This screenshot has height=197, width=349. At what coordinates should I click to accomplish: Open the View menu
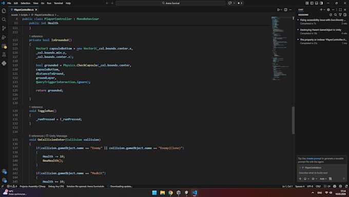[x=35, y=3]
